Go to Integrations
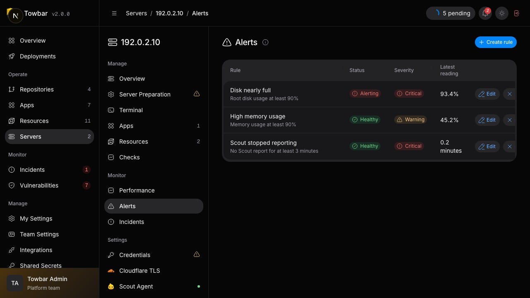530x298 pixels. 49,250
